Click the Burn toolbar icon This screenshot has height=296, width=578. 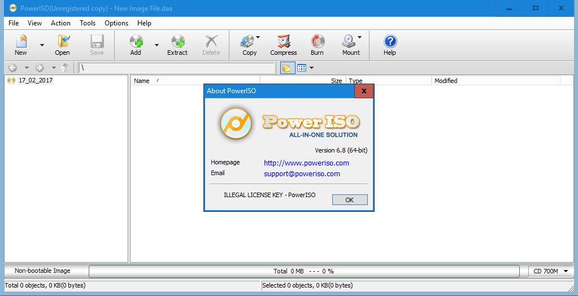[318, 45]
